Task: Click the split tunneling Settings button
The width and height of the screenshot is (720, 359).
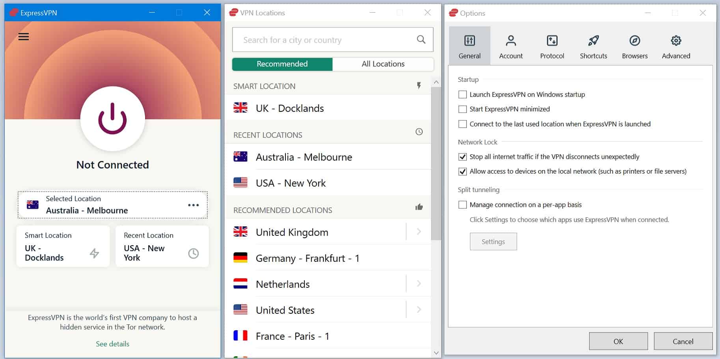Action: (x=493, y=242)
